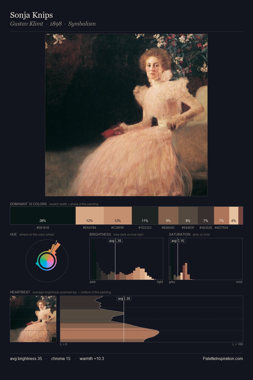Select the 28% darkest color swatch
This screenshot has width=253, height=380.
tap(43, 216)
